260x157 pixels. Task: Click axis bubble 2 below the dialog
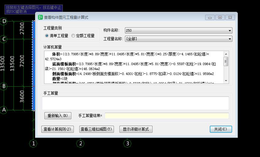tap(81, 143)
